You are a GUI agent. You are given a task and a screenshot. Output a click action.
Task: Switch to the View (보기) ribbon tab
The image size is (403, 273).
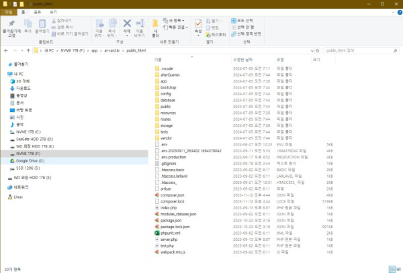pyautogui.click(x=53, y=12)
